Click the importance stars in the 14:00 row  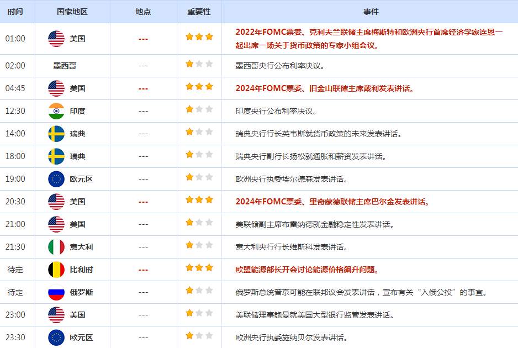point(199,132)
